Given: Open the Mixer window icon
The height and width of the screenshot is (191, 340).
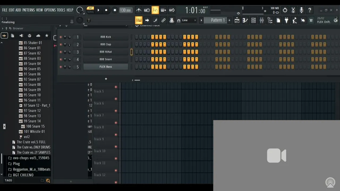Looking at the screenshot, I should (x=262, y=20).
